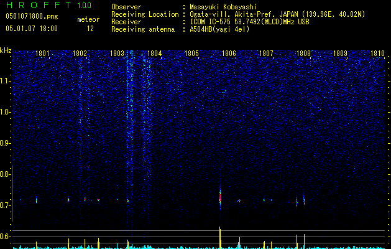Click the tallest yellow intensity spike before 1806
This screenshot has width=391, height=249.
pos(220,238)
